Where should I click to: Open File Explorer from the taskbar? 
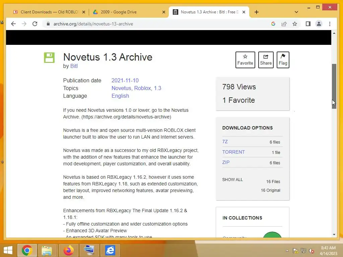[47, 250]
